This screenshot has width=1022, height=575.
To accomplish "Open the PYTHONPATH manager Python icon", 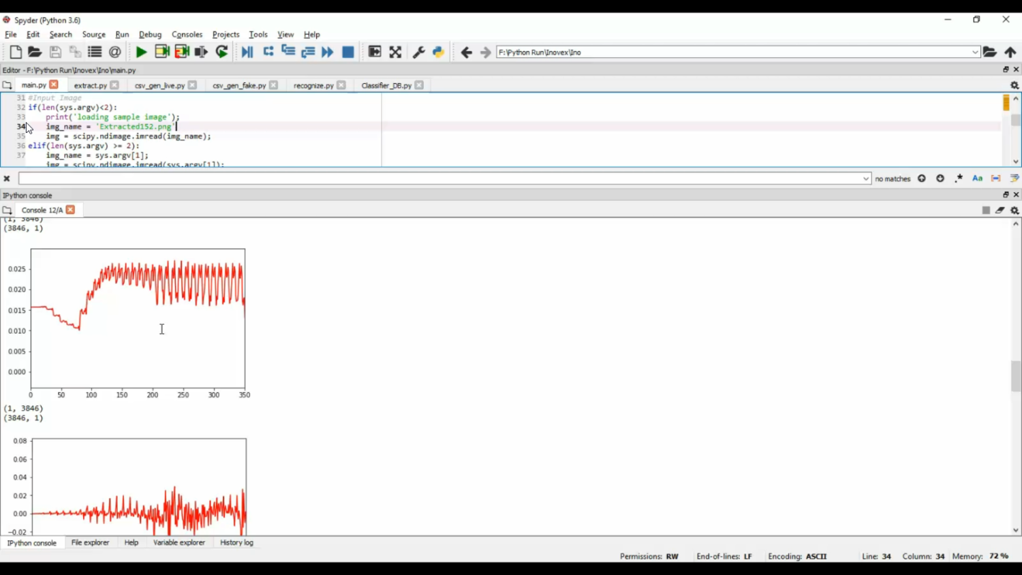I will (x=438, y=52).
